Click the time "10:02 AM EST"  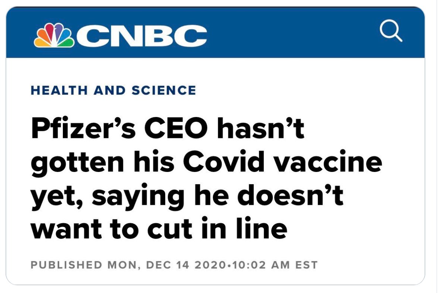click(x=275, y=265)
